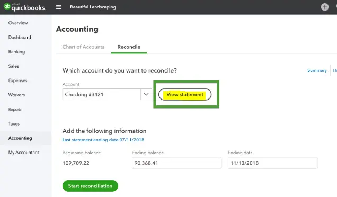
Task: Click the QuickBooks logo
Action: [x=24, y=7]
